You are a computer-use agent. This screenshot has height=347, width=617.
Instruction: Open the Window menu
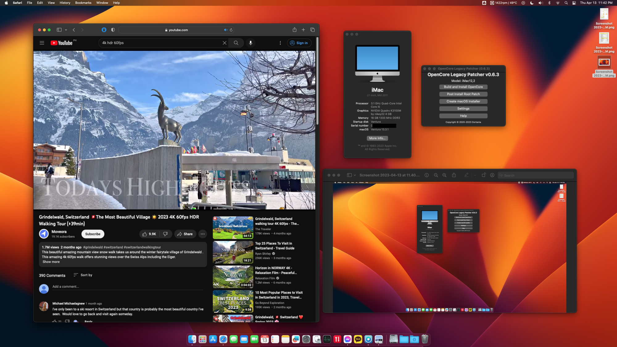[102, 3]
